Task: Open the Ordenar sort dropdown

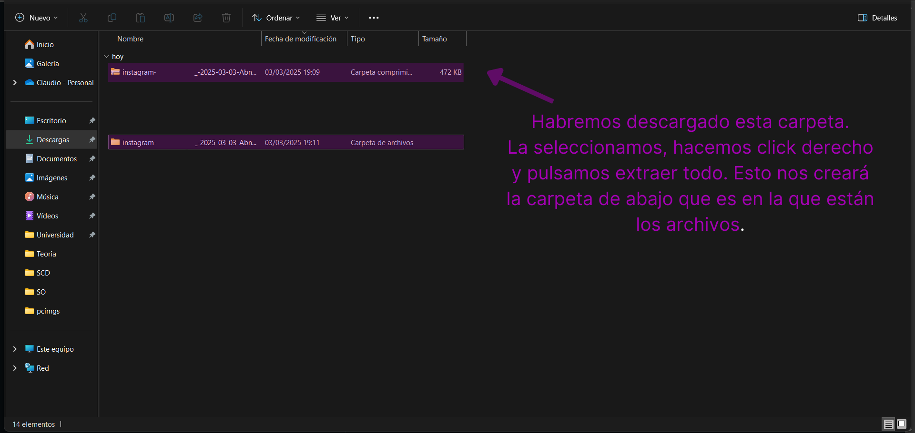Action: point(276,18)
